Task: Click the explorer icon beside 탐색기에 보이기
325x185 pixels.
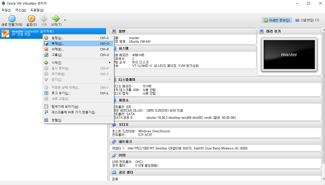Action: pyautogui.click(x=46, y=107)
